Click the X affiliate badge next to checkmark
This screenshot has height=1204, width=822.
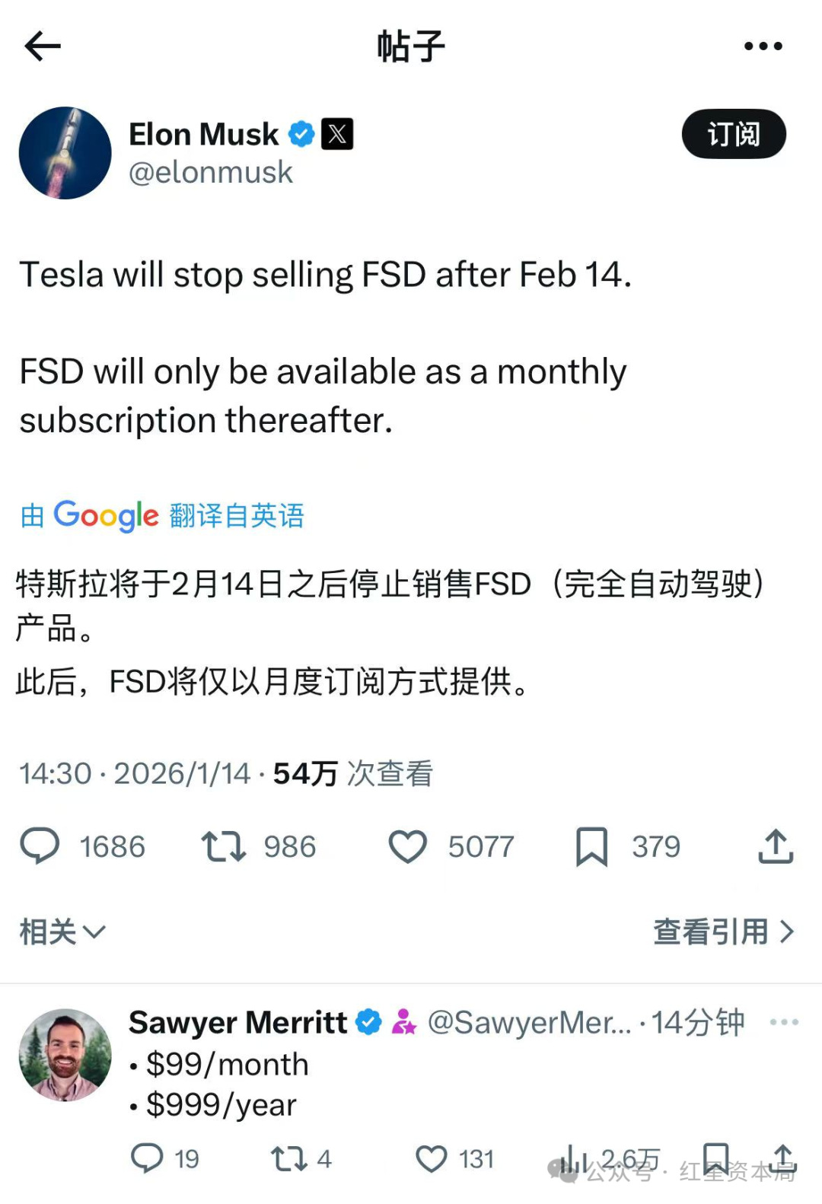[x=337, y=133]
